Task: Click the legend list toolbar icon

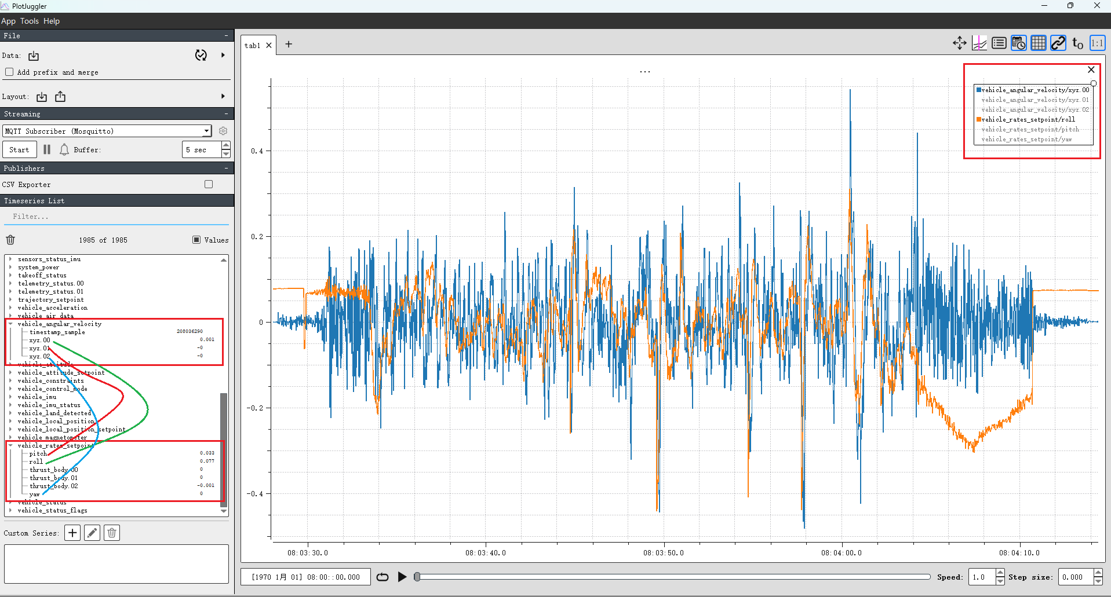Action: (999, 43)
